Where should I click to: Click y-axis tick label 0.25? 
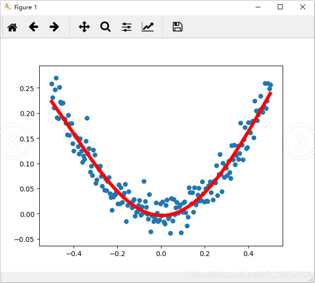pyautogui.click(x=27, y=89)
